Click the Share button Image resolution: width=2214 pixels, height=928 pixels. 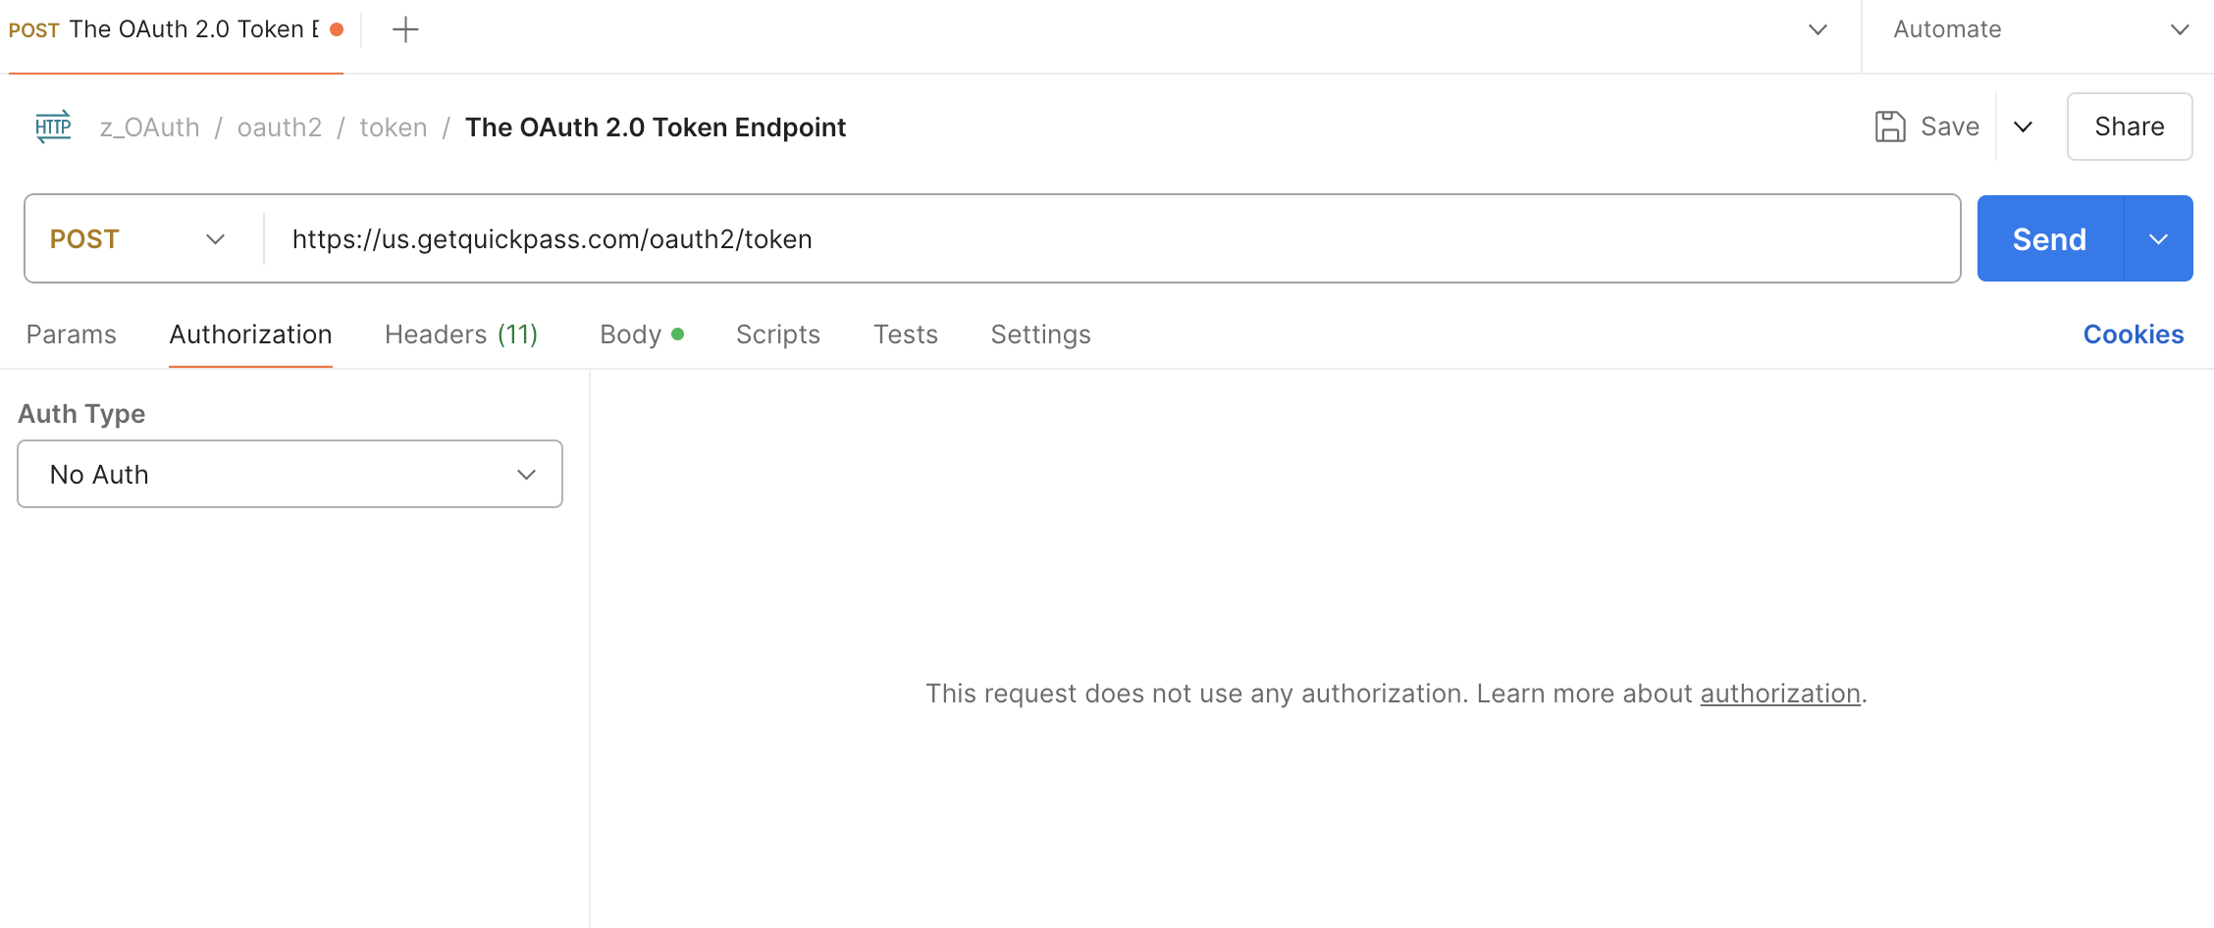(x=2130, y=127)
